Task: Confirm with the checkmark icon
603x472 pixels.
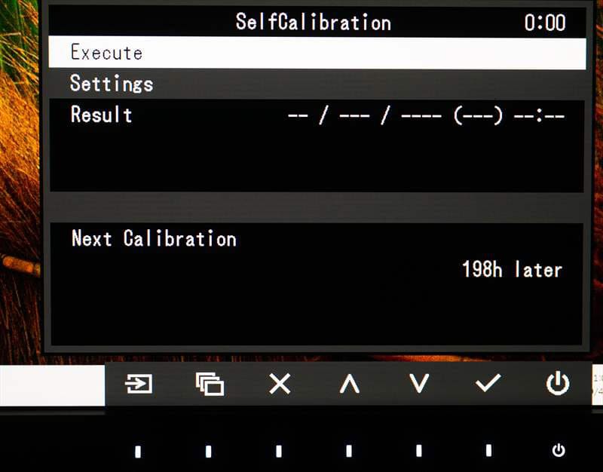Action: point(488,384)
